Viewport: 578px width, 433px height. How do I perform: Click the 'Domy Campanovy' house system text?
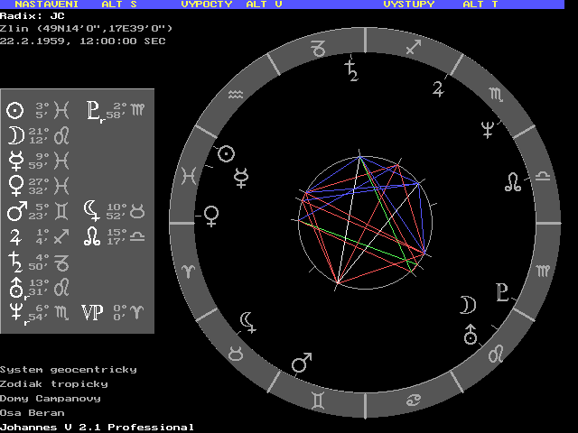[51, 398]
